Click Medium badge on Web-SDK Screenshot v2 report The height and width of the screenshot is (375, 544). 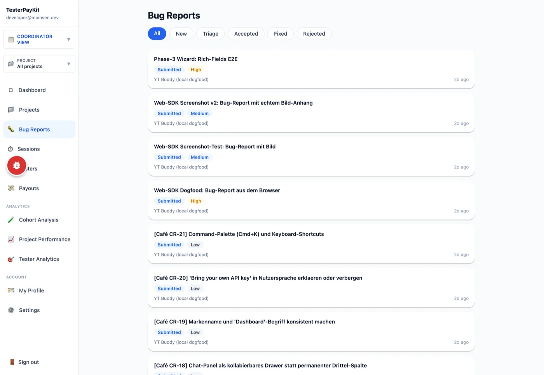point(200,114)
